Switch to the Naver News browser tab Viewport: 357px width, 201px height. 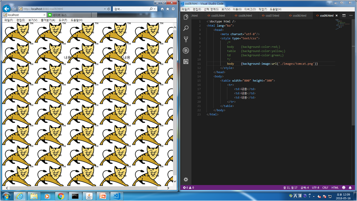coord(69,15)
